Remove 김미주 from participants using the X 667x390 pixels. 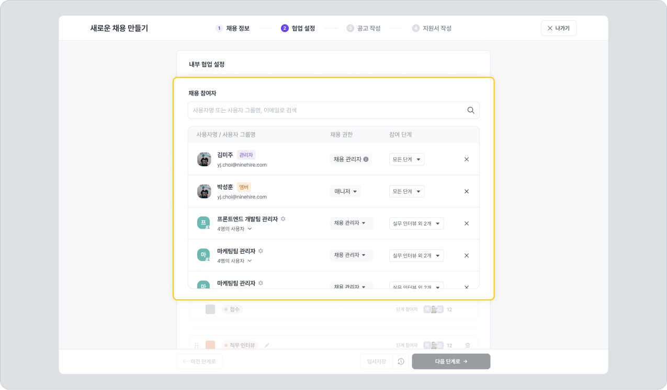click(467, 159)
